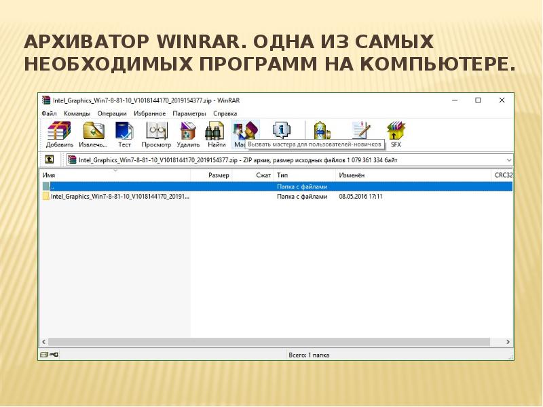Open the Избранное menu
543x407 pixels.
[x=149, y=113]
